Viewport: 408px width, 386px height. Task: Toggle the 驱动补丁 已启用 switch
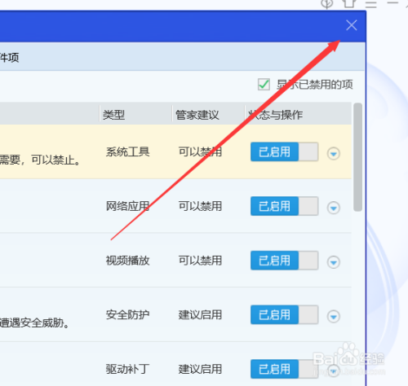tap(284, 369)
